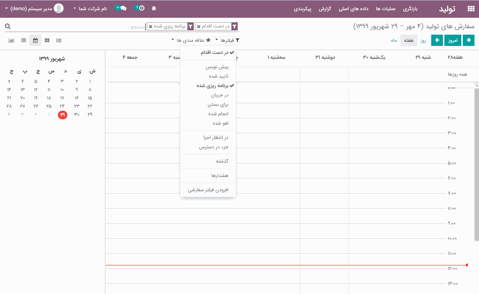Click the 'امروز' today button

[453, 40]
